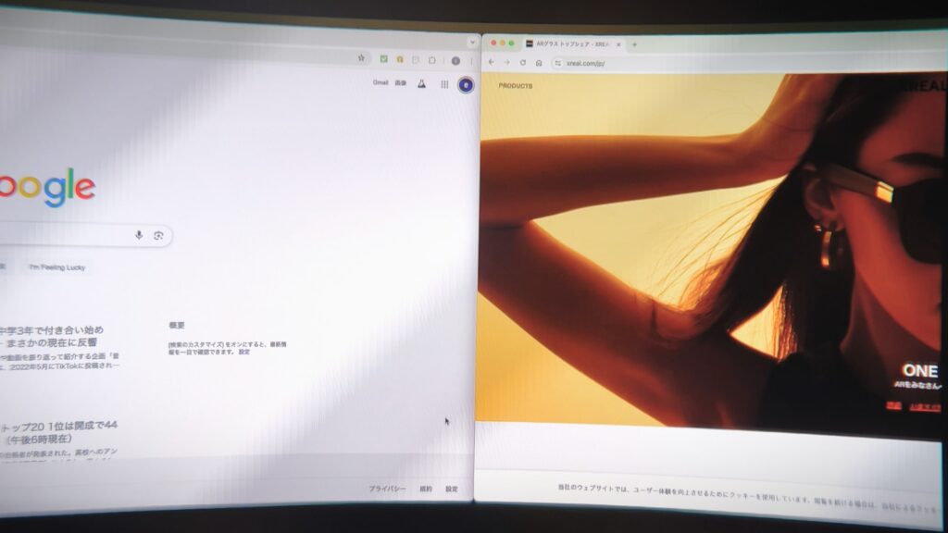Open Chrome's three-dot menu in left window

[x=470, y=61]
